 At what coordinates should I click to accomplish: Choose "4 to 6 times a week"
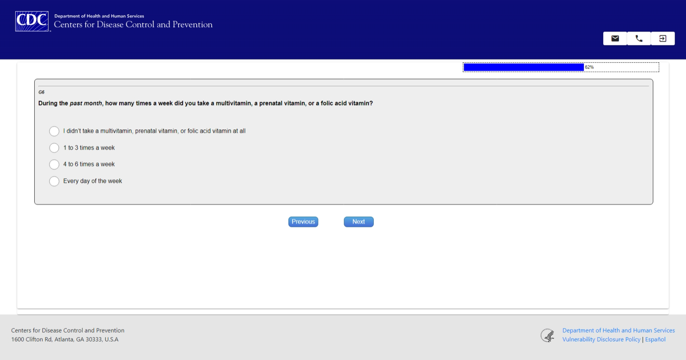click(54, 164)
